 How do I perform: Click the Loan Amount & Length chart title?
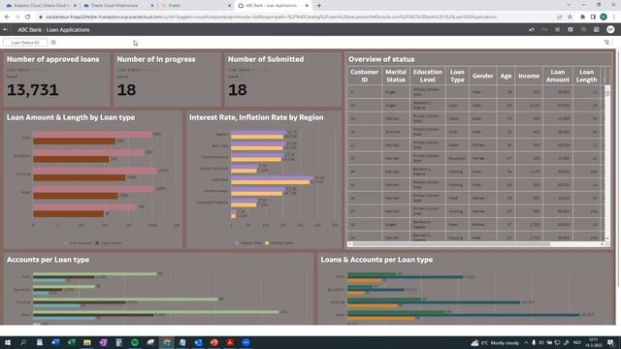pos(71,117)
